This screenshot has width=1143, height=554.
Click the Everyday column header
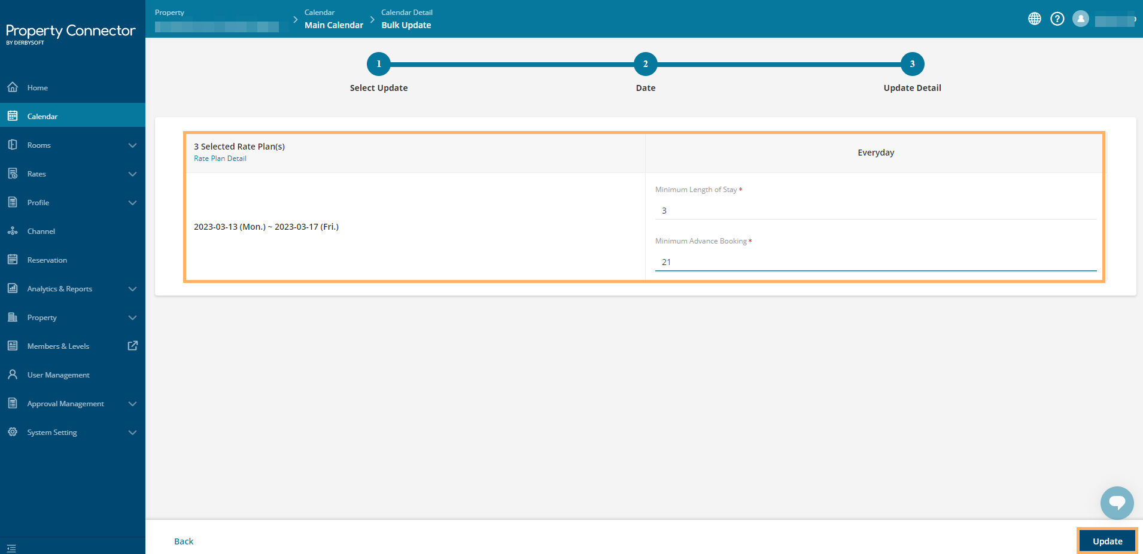click(x=876, y=153)
